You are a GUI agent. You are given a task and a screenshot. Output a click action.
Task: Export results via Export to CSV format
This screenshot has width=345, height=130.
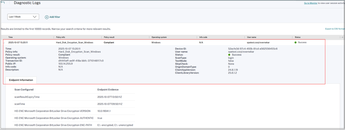pos(335,29)
